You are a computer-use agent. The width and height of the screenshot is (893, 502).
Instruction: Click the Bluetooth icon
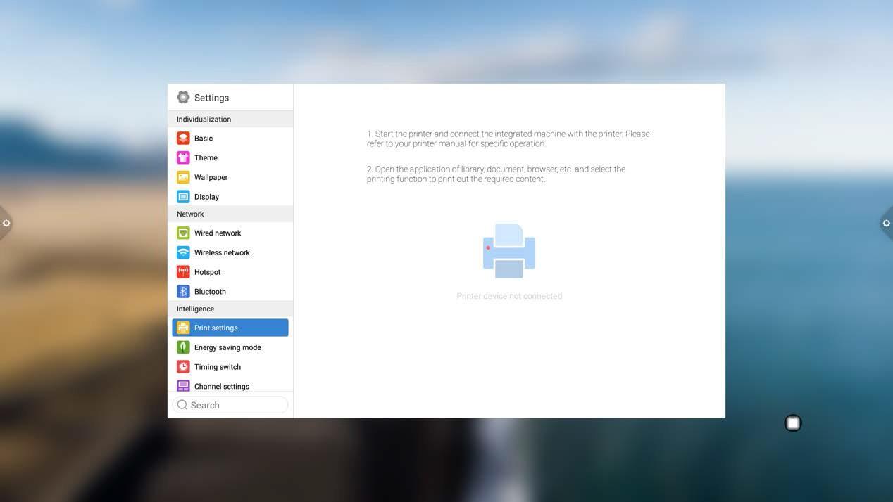coord(183,292)
